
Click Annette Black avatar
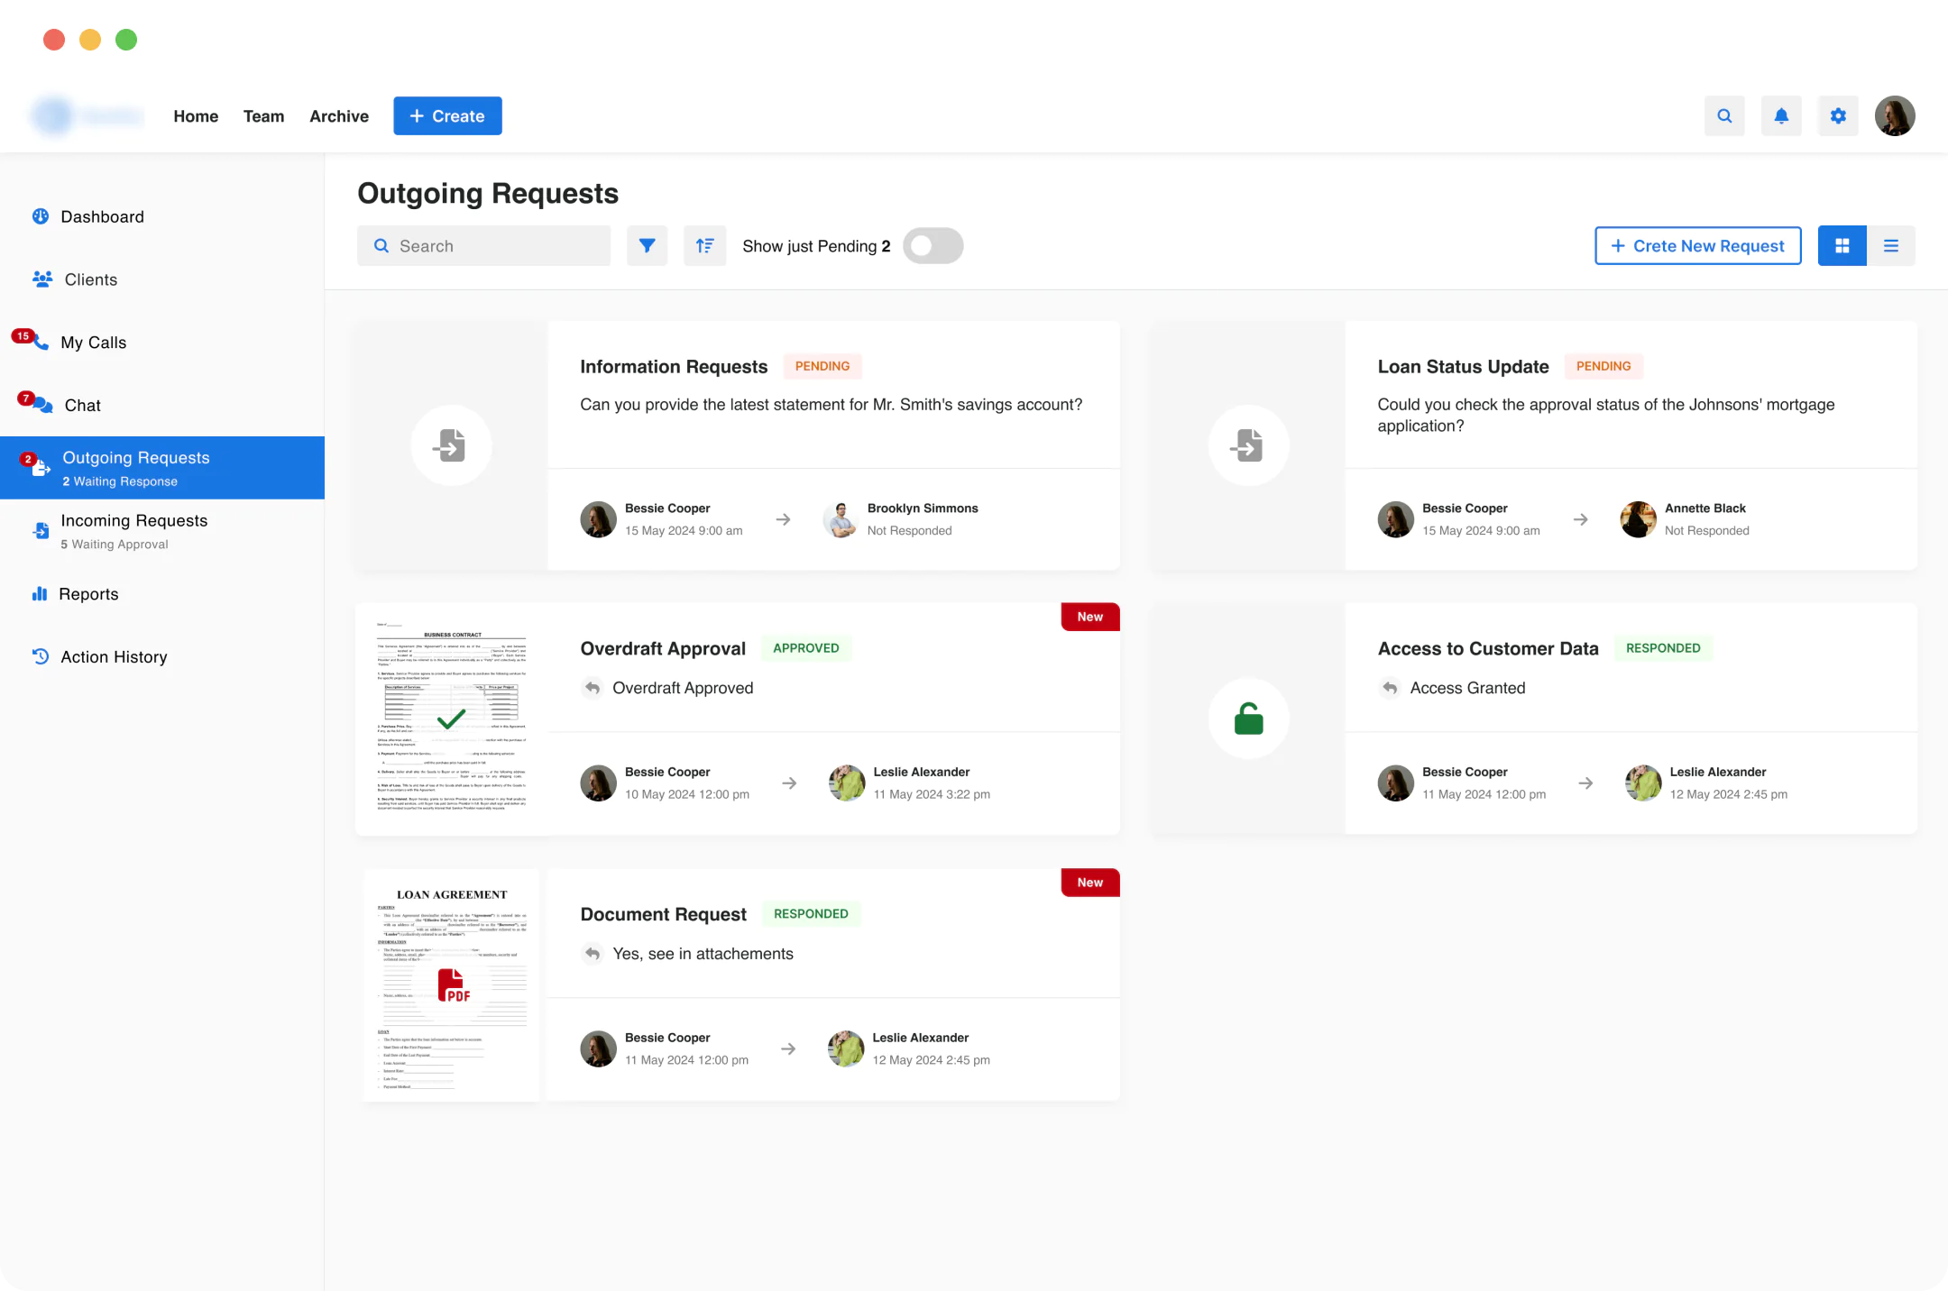tap(1639, 520)
